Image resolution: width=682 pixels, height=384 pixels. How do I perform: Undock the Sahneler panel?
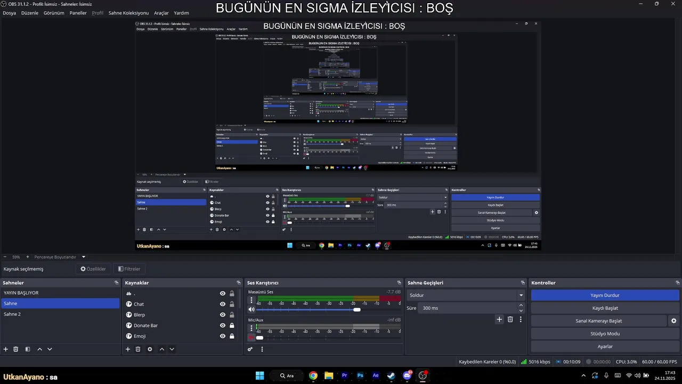[116, 283]
